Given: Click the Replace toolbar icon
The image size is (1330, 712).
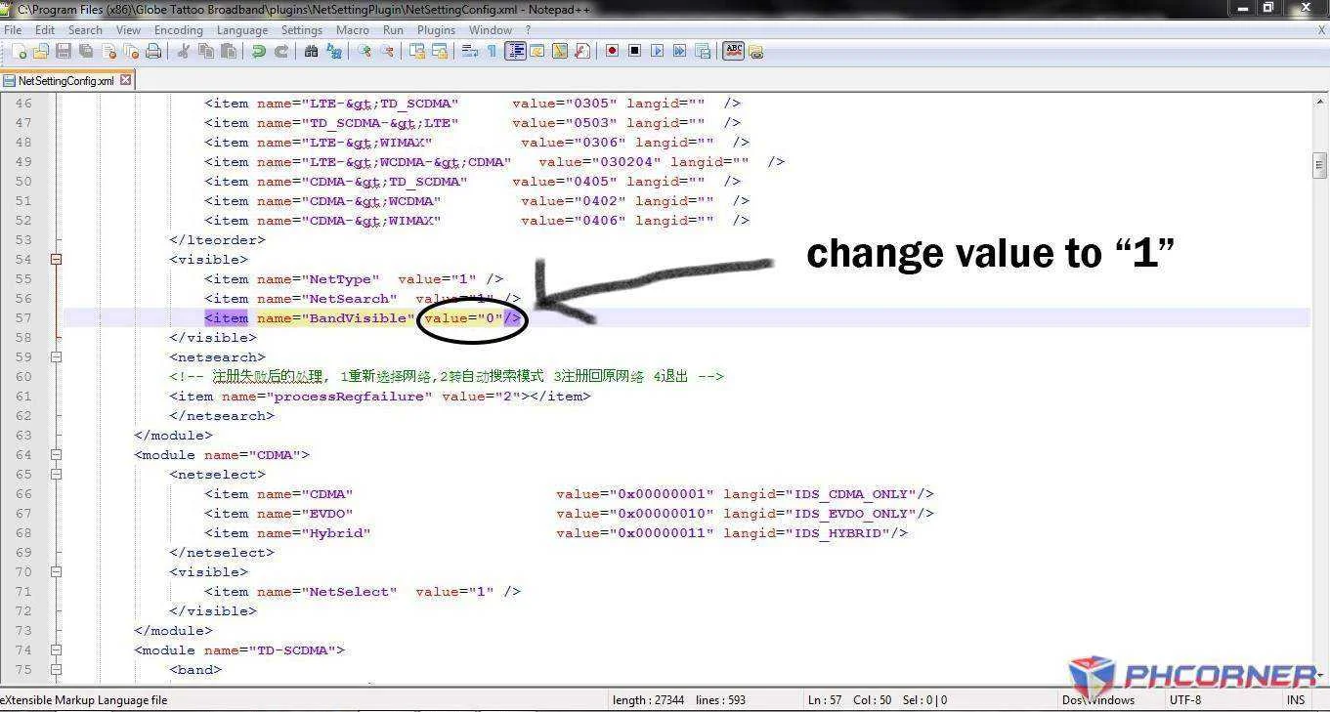Looking at the screenshot, I should click(x=333, y=51).
